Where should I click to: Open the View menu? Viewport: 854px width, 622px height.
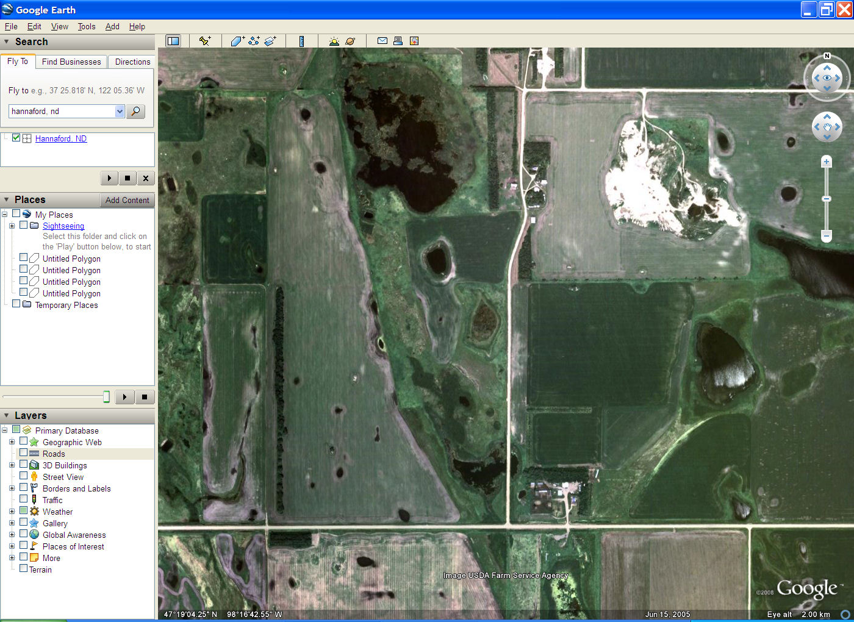60,26
